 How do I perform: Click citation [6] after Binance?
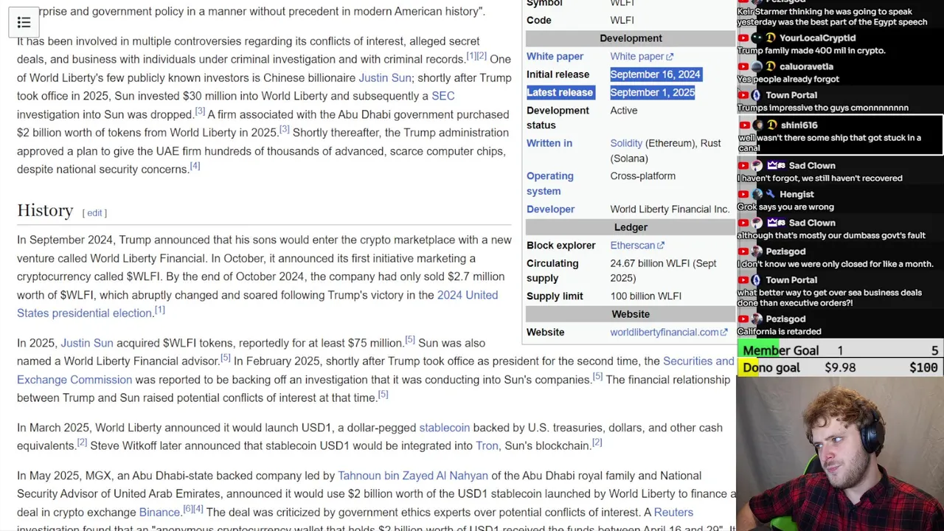click(187, 509)
